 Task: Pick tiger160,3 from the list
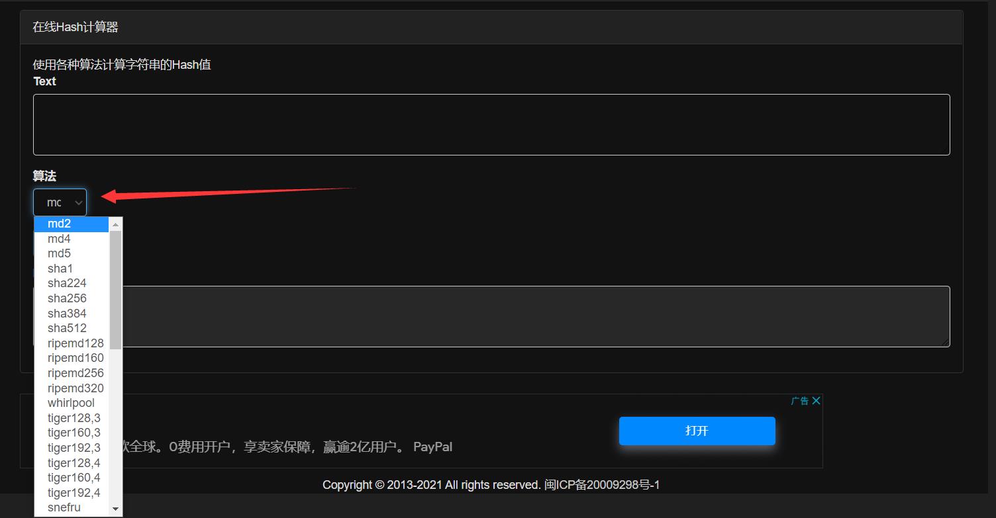pos(72,433)
